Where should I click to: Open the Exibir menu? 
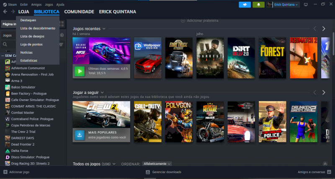[24, 5]
